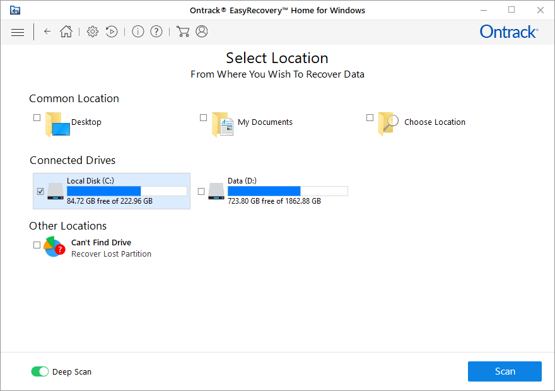The image size is (555, 391).
Task: Click '84.72 GB free of 222.96 GB' text
Action: pyautogui.click(x=110, y=201)
